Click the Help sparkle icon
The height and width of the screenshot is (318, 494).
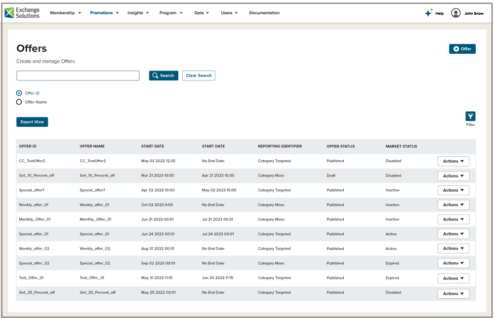coord(428,13)
